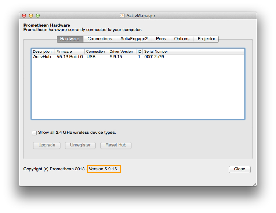
Task: Click the Firmware column header
Action: 69,52
